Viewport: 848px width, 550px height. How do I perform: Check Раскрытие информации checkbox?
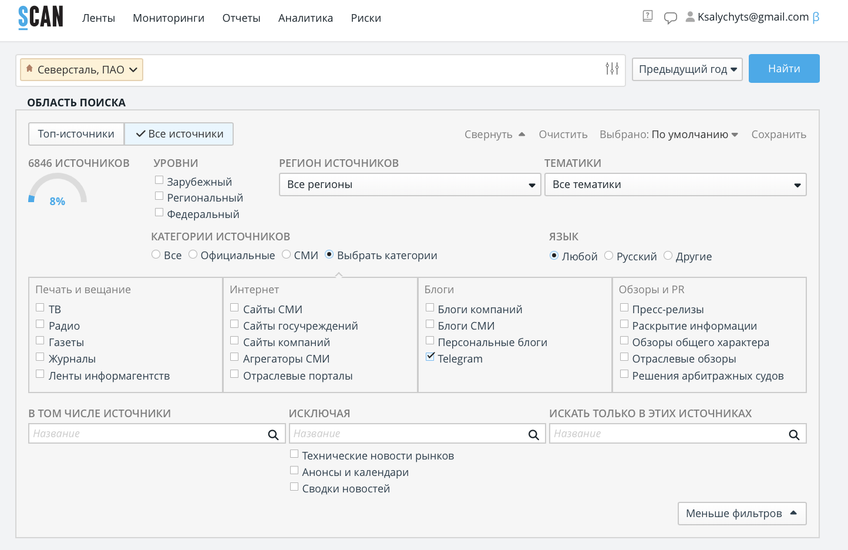(624, 324)
